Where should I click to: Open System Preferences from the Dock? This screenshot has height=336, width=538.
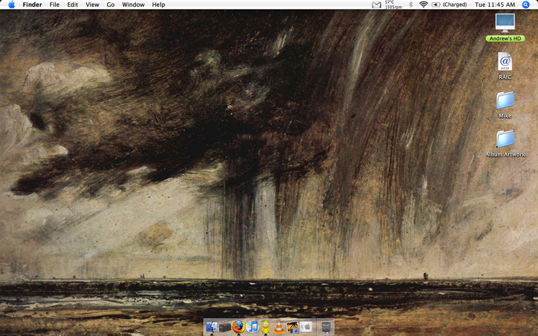[306, 326]
